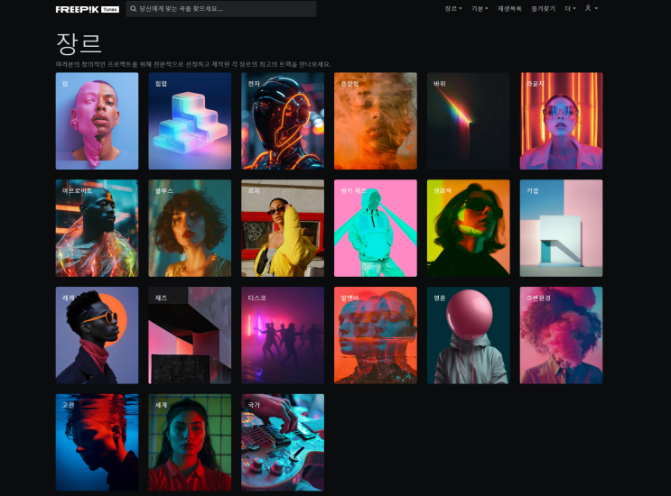Screen dimensions: 671x496
Task: Open the 디스코 genre card
Action: coord(283,335)
